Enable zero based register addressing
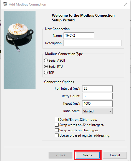This screenshot has height=161, width=131. click(57, 135)
